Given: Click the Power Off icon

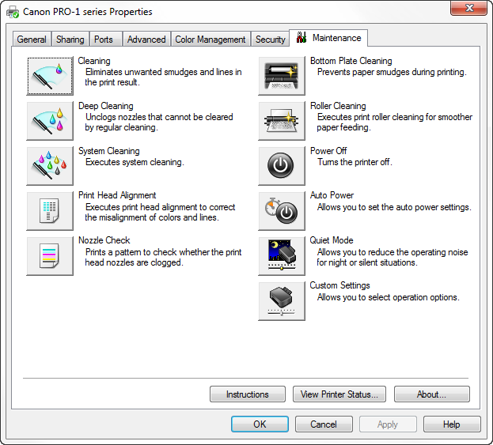Looking at the screenshot, I should point(282,165).
